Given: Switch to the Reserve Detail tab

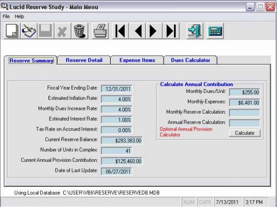Looking at the screenshot, I should 84,60.
